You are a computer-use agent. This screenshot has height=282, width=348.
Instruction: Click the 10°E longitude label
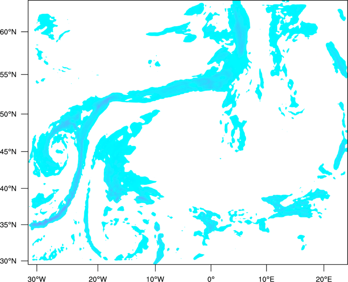pyautogui.click(x=266, y=279)
